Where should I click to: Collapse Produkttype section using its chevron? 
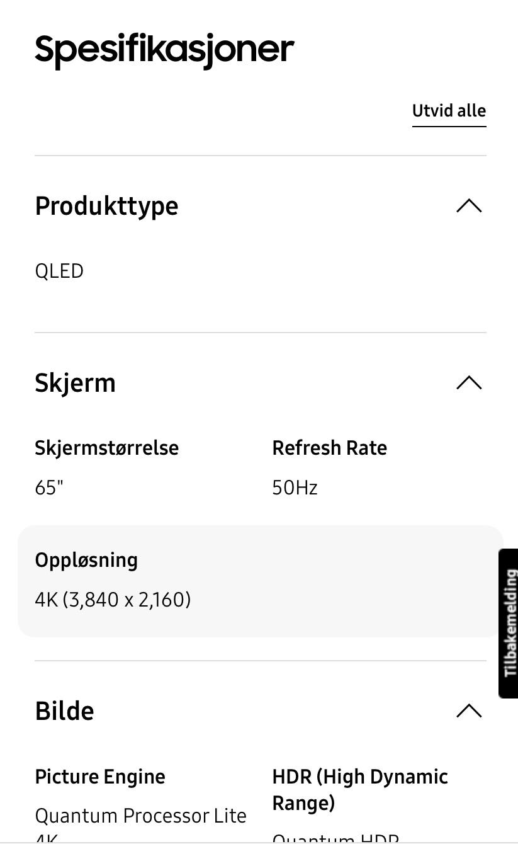468,206
